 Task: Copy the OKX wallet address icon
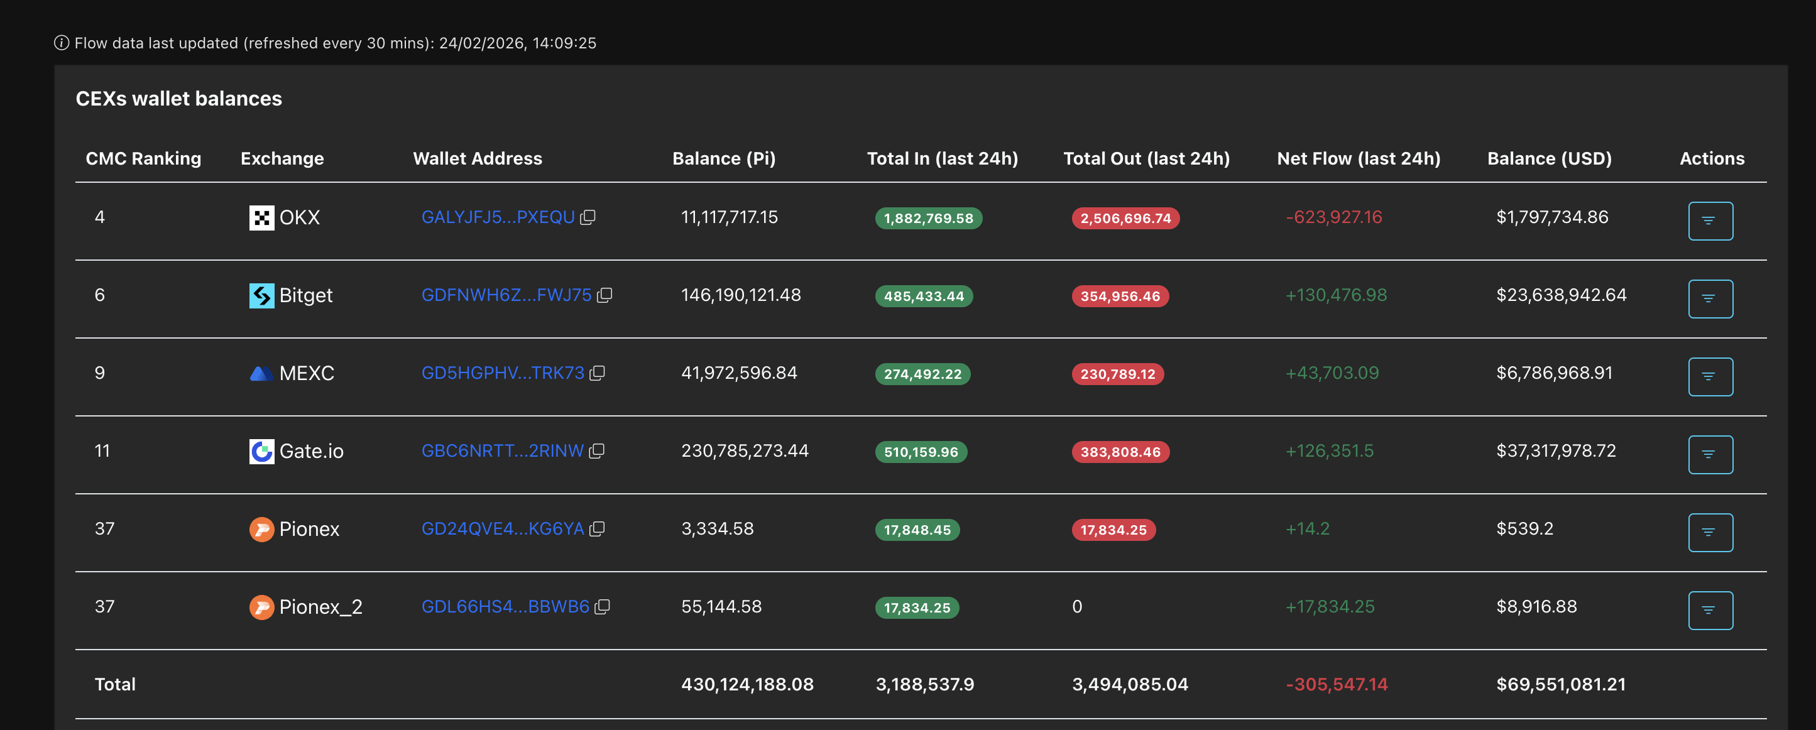(588, 218)
